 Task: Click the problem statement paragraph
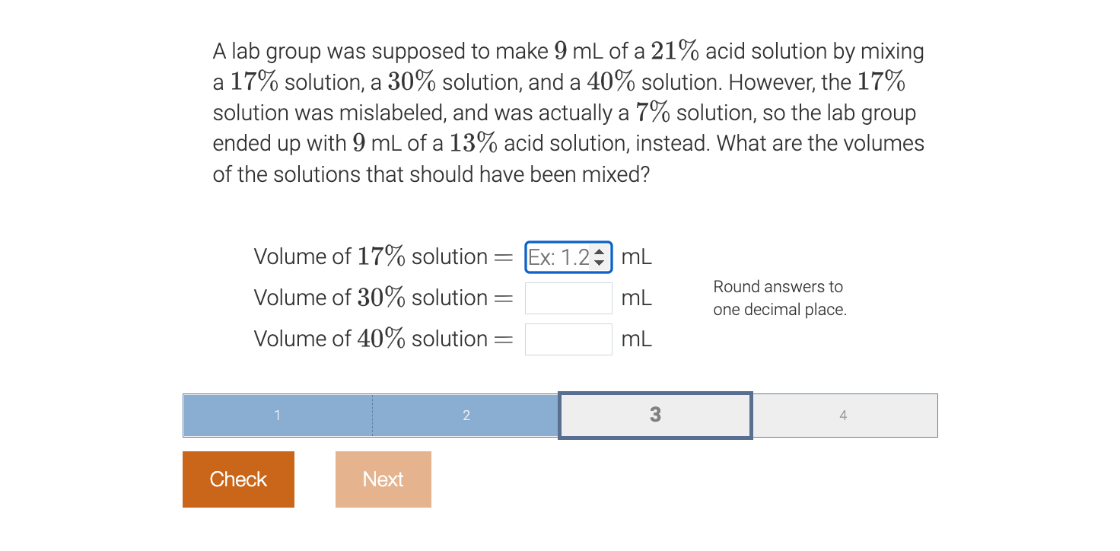tap(567, 112)
